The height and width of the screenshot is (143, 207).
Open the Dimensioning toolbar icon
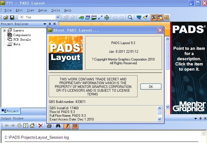point(94,17)
